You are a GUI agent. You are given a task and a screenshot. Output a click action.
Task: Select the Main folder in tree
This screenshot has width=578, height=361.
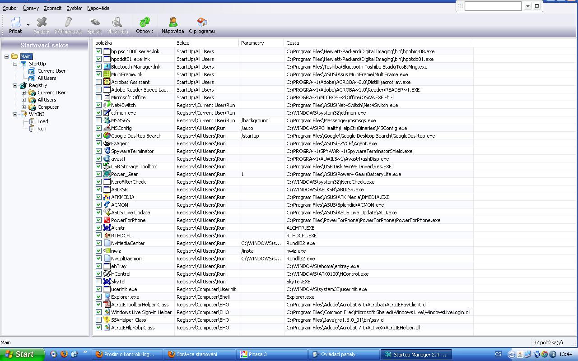tap(26, 56)
